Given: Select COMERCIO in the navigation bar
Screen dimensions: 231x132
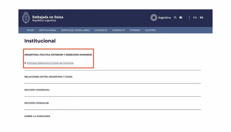Looking at the screenshot, I should 101,30.
